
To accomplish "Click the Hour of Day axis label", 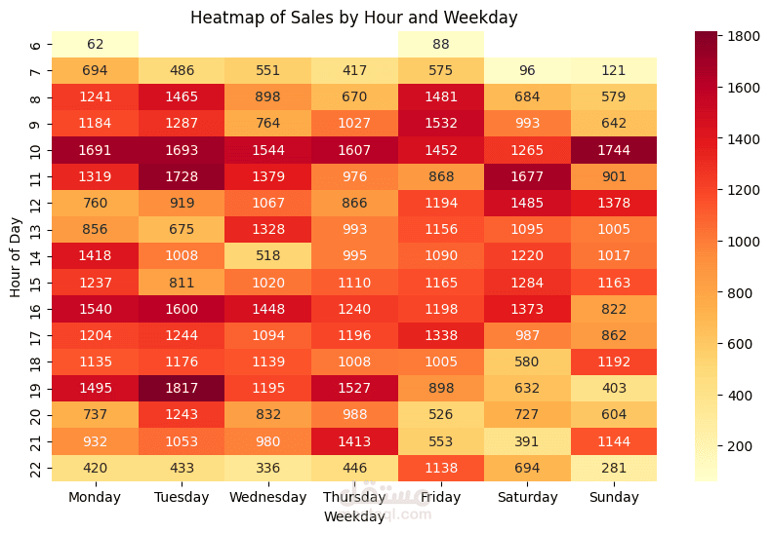I will [x=16, y=257].
